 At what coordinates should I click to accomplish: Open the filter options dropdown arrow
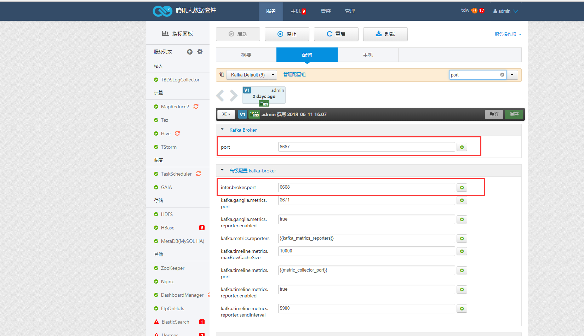point(512,75)
